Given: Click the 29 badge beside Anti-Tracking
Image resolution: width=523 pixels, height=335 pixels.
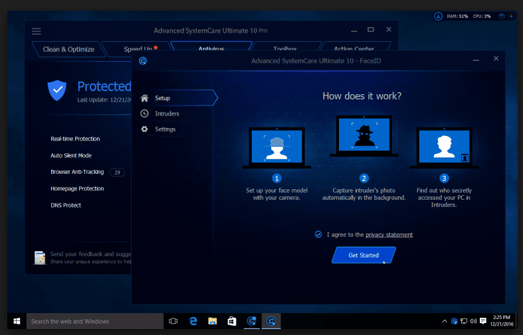Looking at the screenshot, I should click(117, 172).
